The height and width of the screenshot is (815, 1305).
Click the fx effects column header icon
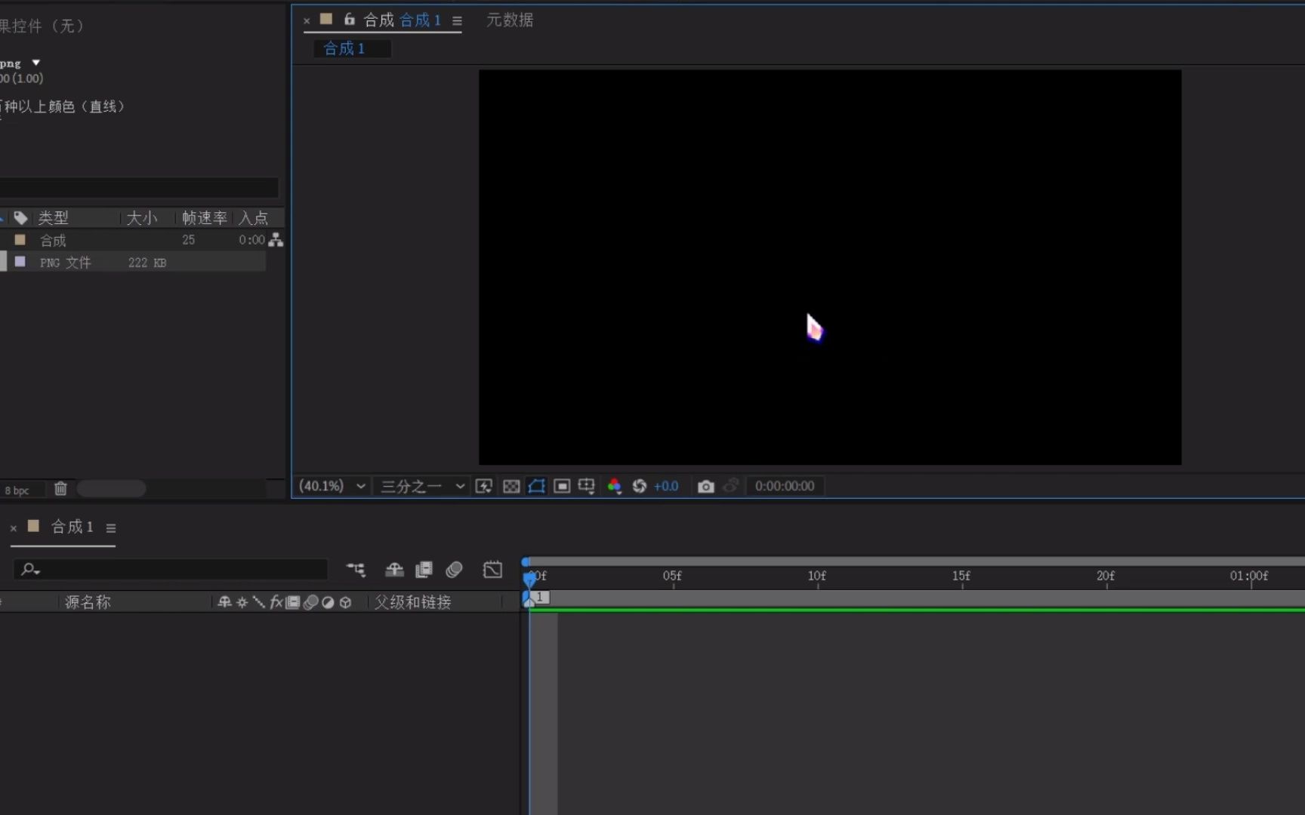(x=276, y=602)
